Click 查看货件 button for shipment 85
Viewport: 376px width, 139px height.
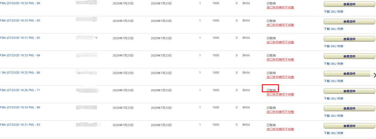coord(349,39)
